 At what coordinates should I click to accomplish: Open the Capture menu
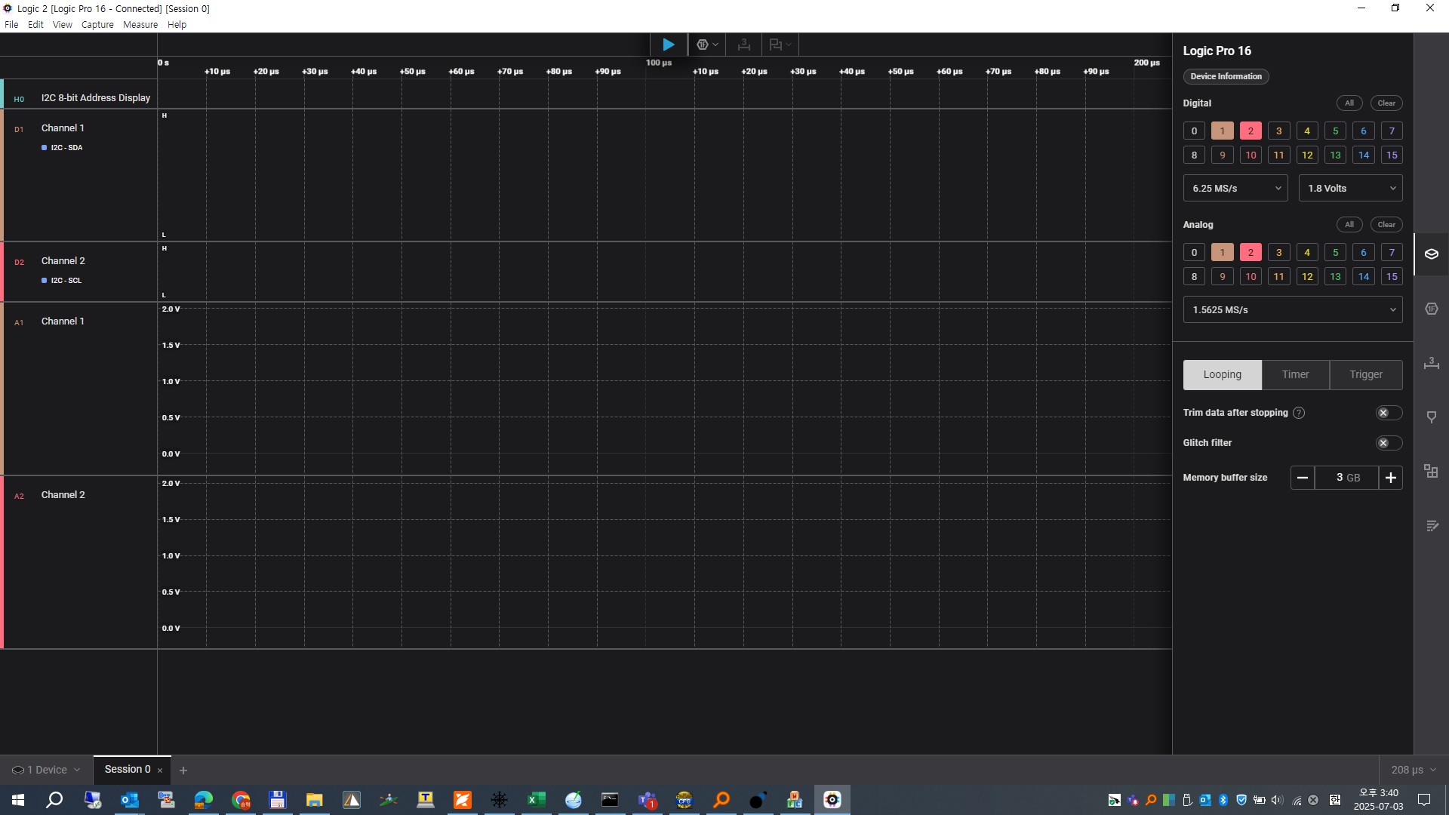click(x=97, y=25)
